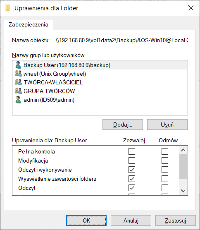Select the admin user icon
200x230 pixels.
click(18, 100)
